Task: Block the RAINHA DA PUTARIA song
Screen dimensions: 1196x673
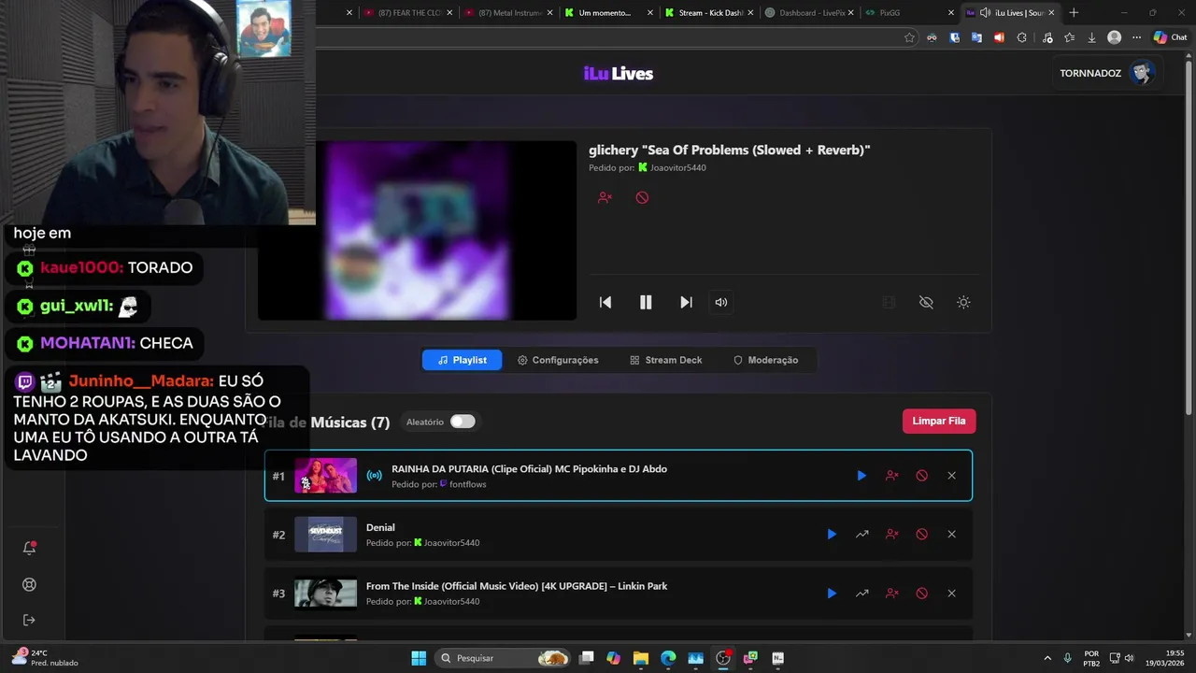Action: (921, 476)
